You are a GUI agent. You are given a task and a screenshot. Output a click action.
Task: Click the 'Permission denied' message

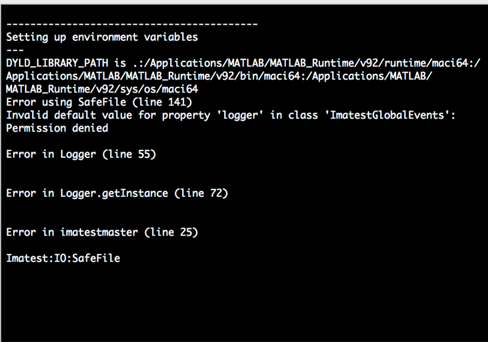pyautogui.click(x=57, y=128)
